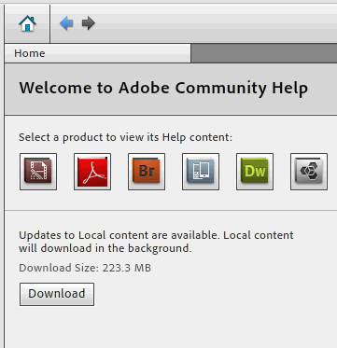
Task: Navigate back with the blue left arrow
Action: coord(66,23)
